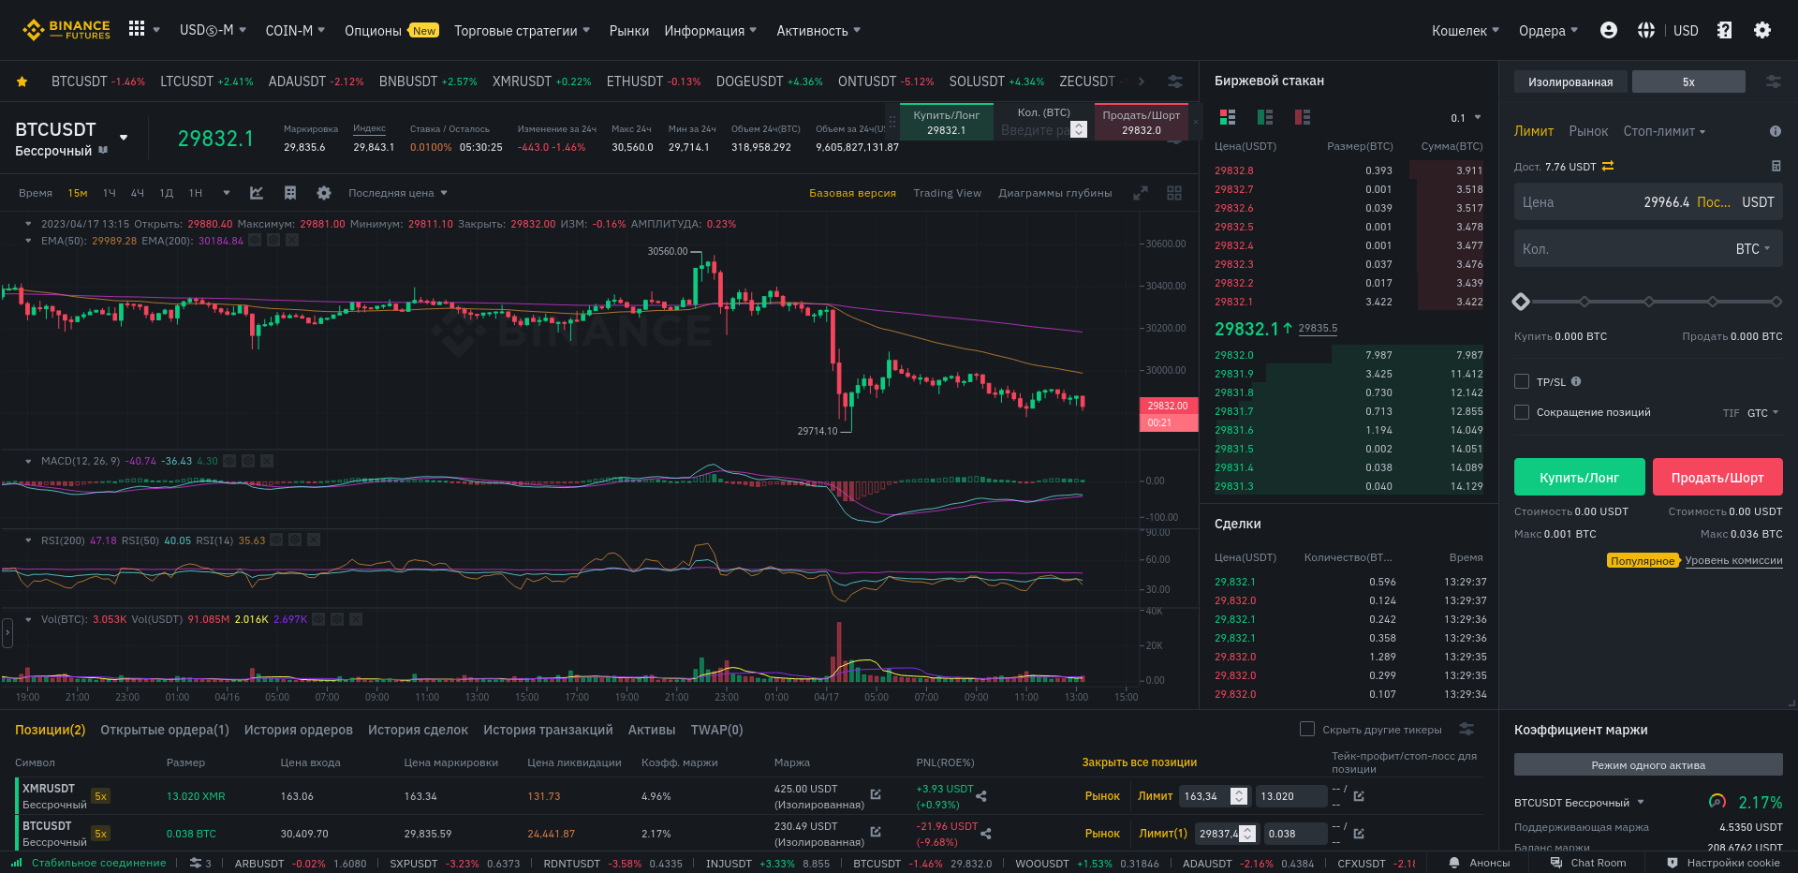Image resolution: width=1798 pixels, height=873 pixels.
Task: Hide the EMA indicator using eye icon
Action: pos(255,241)
